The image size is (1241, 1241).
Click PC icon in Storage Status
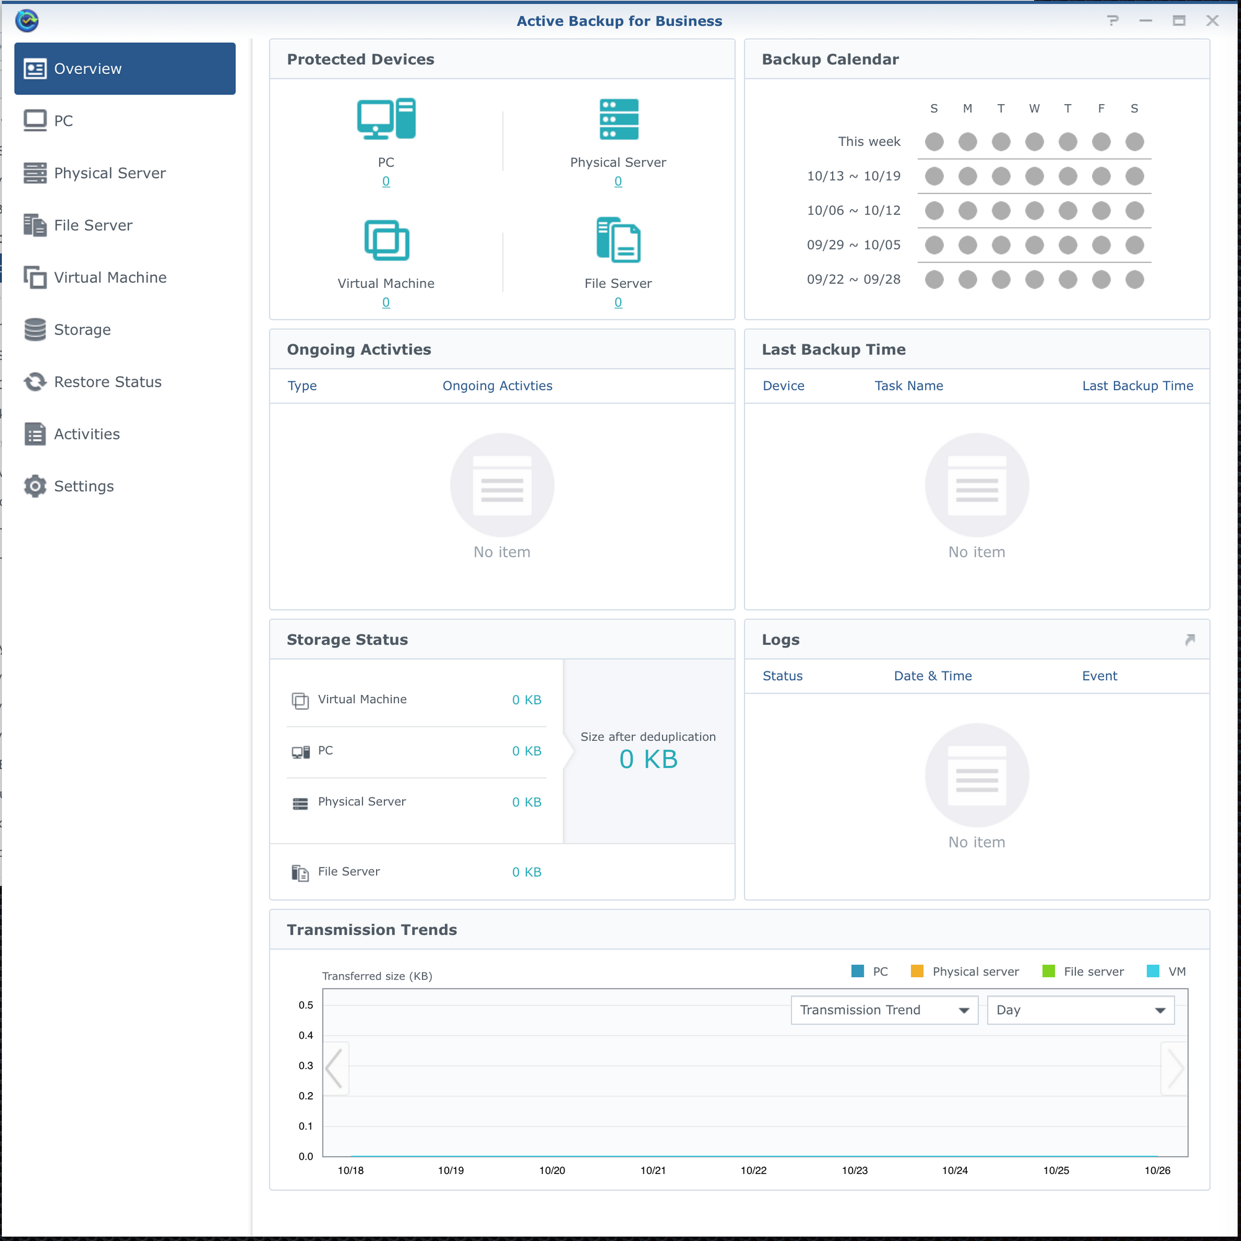click(x=300, y=751)
